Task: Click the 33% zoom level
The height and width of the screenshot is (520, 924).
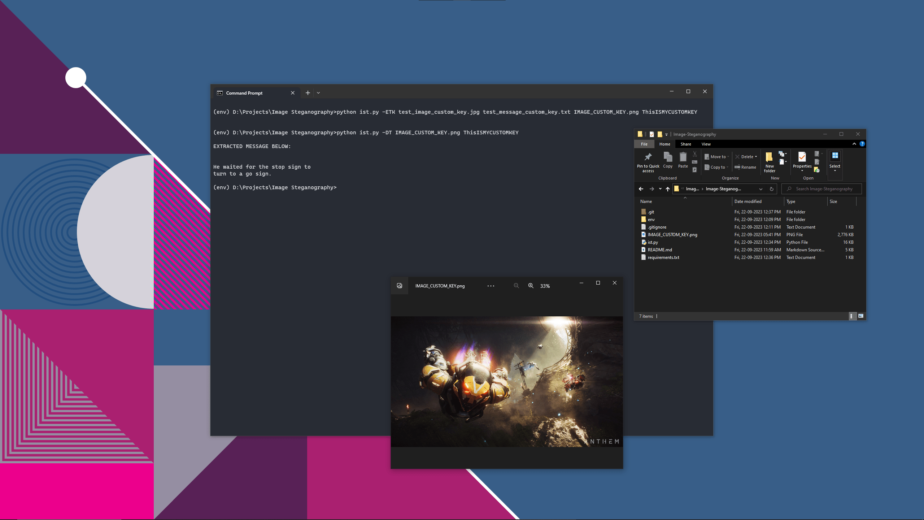Action: (x=545, y=286)
